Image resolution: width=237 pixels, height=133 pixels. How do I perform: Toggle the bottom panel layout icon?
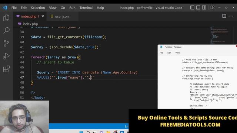(198, 7)
